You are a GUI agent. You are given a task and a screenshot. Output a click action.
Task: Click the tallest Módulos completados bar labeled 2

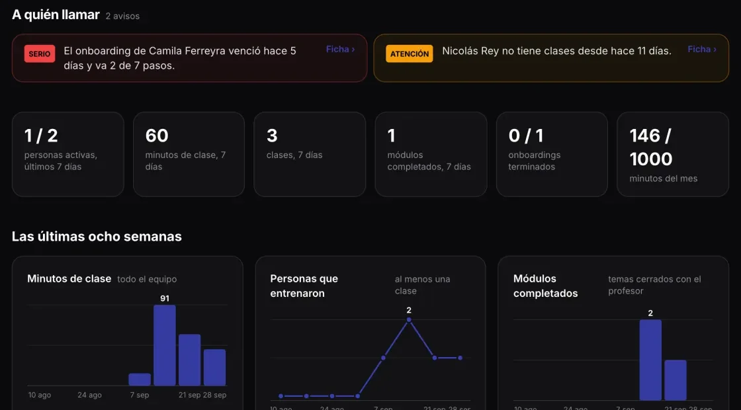tap(650, 360)
